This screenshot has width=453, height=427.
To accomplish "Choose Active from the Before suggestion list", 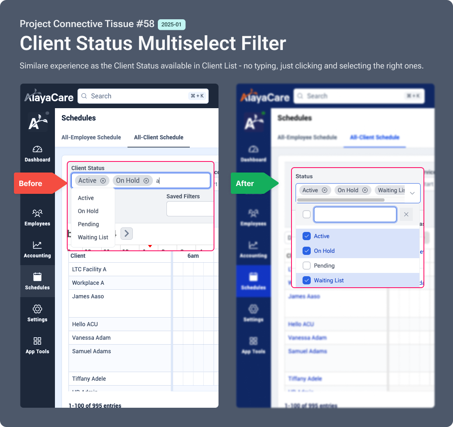I will pos(93,198).
